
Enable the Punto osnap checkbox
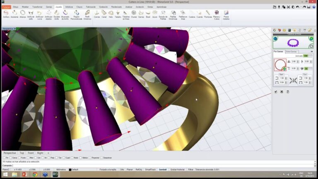coord(19,158)
